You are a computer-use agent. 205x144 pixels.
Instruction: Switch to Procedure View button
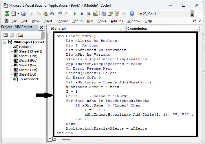pyautogui.click(x=50, y=139)
